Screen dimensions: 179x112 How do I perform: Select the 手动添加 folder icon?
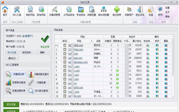pos(81,11)
